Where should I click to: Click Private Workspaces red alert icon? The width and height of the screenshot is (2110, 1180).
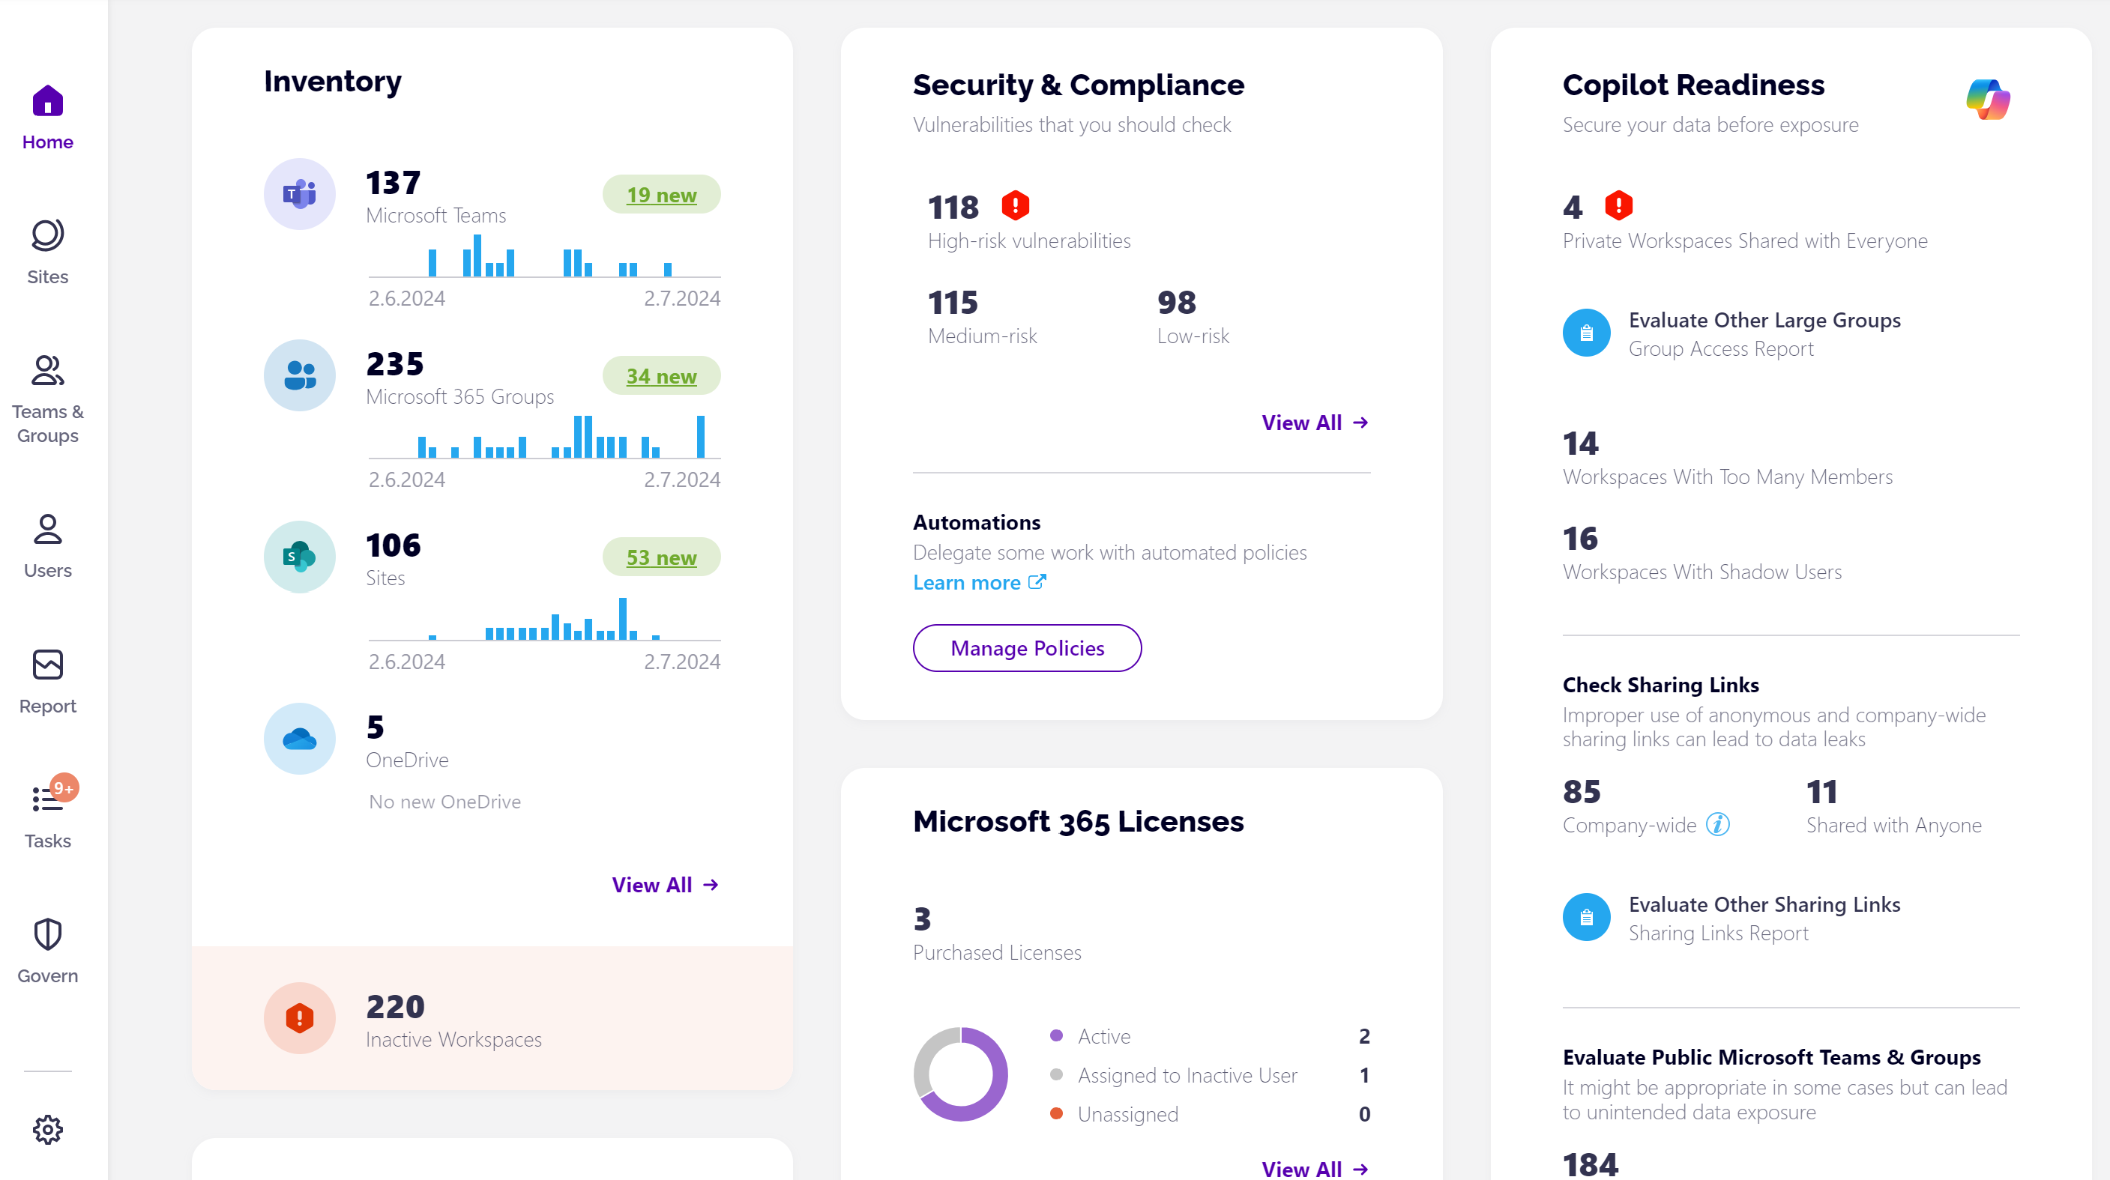pos(1618,205)
